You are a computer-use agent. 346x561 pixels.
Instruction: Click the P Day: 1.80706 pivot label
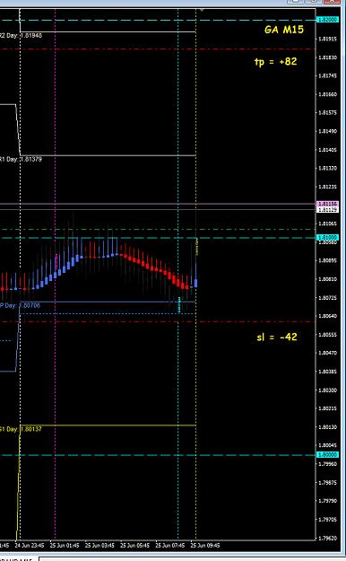coord(20,305)
